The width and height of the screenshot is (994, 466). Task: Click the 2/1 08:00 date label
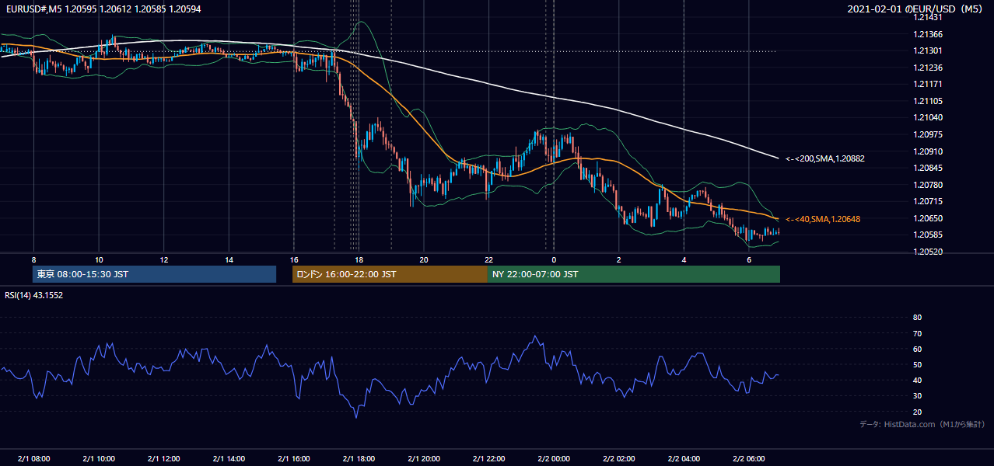pyautogui.click(x=33, y=458)
